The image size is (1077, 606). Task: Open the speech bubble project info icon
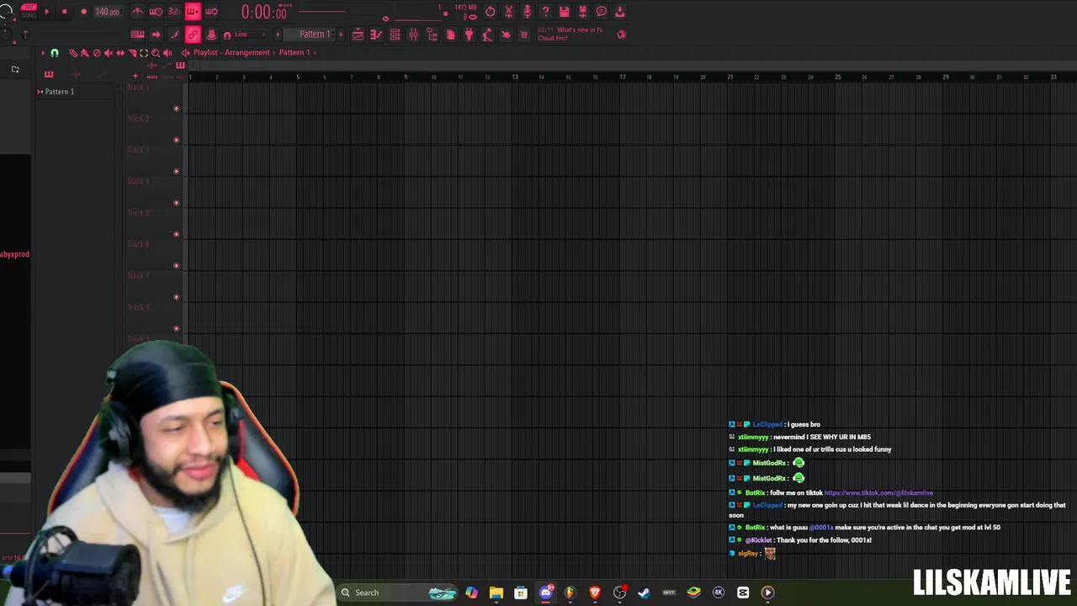tap(601, 12)
